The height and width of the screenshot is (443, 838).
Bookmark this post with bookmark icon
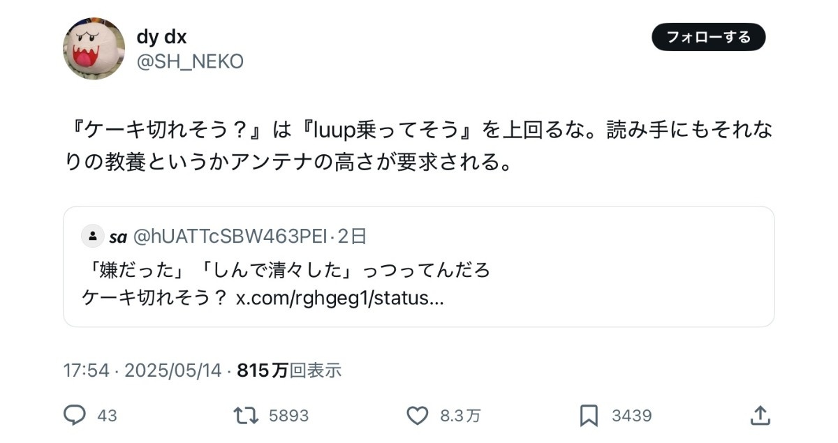(x=589, y=416)
